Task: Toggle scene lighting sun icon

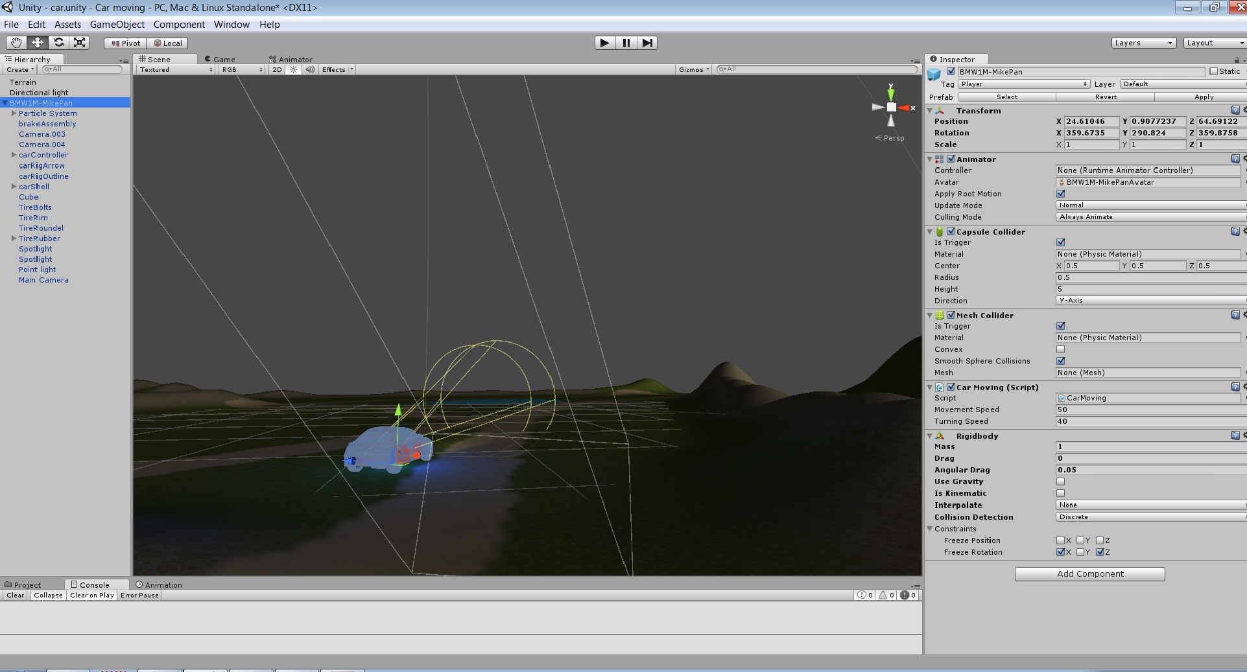Action: tap(293, 69)
